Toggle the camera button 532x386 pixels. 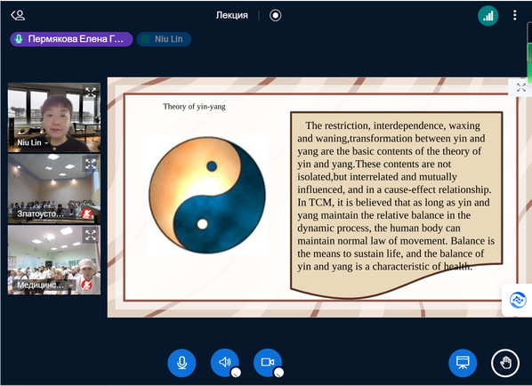point(268,363)
